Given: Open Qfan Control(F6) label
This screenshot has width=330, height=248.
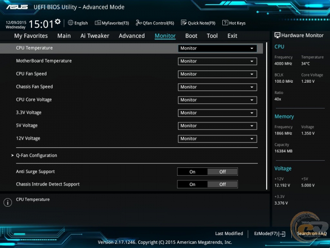Looking at the screenshot, I should click(158, 23).
